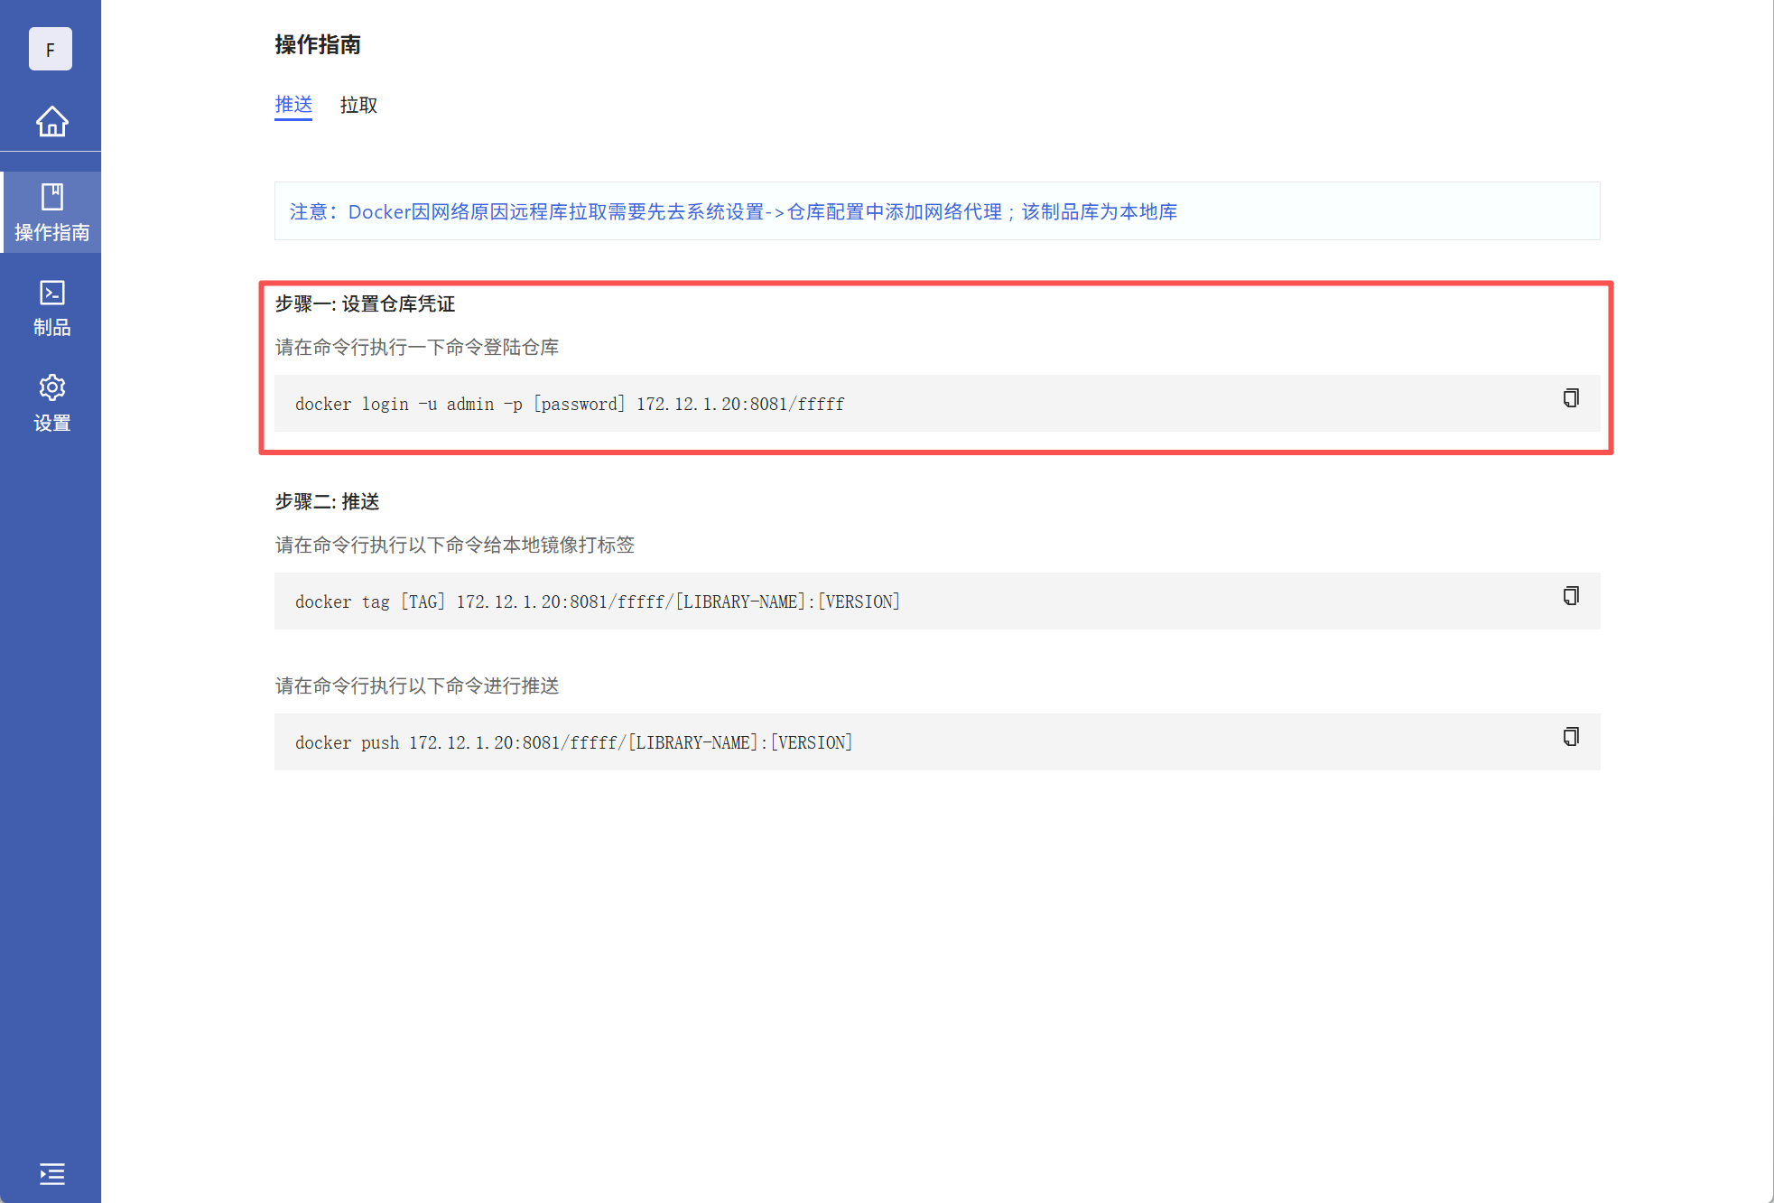Click the F avatar badge
This screenshot has width=1774, height=1203.
point(51,49)
